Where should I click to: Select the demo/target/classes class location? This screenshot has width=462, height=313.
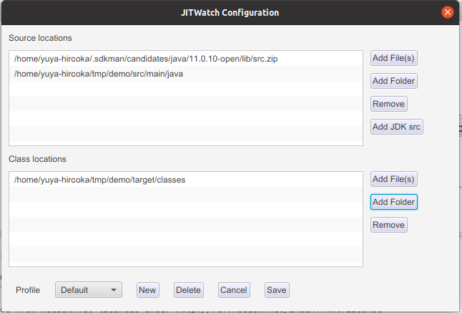coord(186,180)
